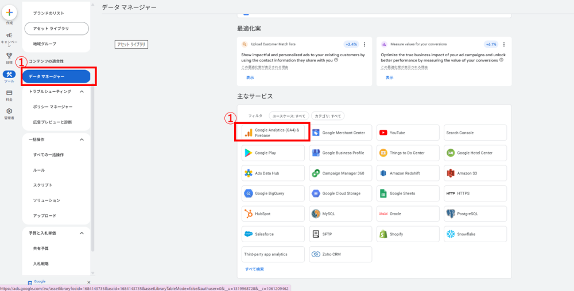Select the Zoho CRM tile
Viewport: 574px width, 291px height.
pyautogui.click(x=340, y=254)
